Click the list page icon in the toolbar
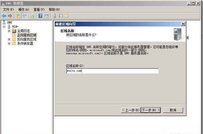203x134 pixels. (x=61, y=16)
